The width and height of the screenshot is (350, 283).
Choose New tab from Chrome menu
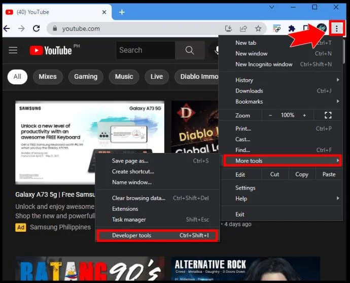pyautogui.click(x=281, y=43)
